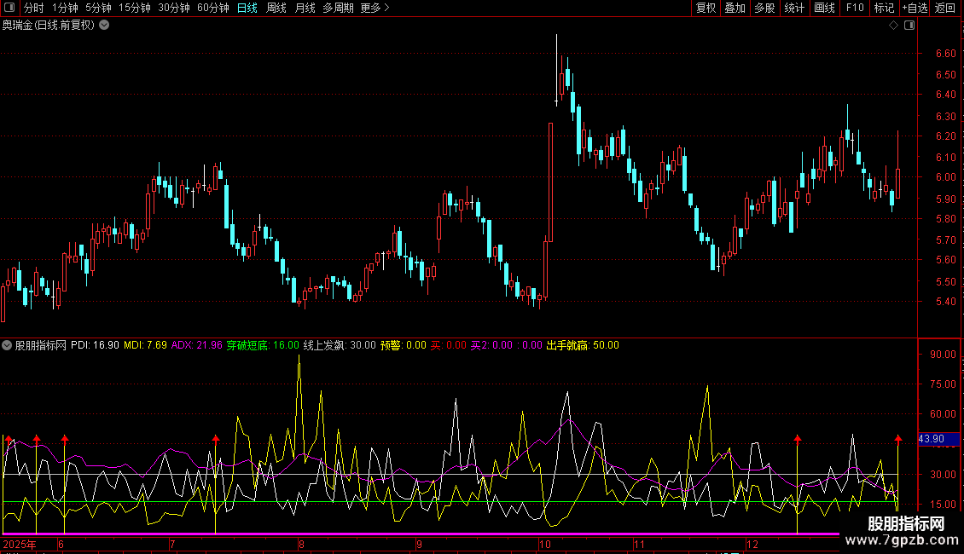This screenshot has width=964, height=554.
Task: Expand the 奥瑞金 chart title dropdown
Action: (x=104, y=26)
